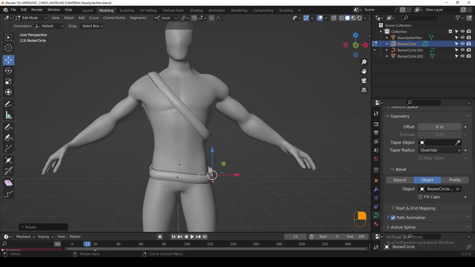Open the Drag Select Box dropdown
The image size is (475, 267).
click(x=92, y=26)
